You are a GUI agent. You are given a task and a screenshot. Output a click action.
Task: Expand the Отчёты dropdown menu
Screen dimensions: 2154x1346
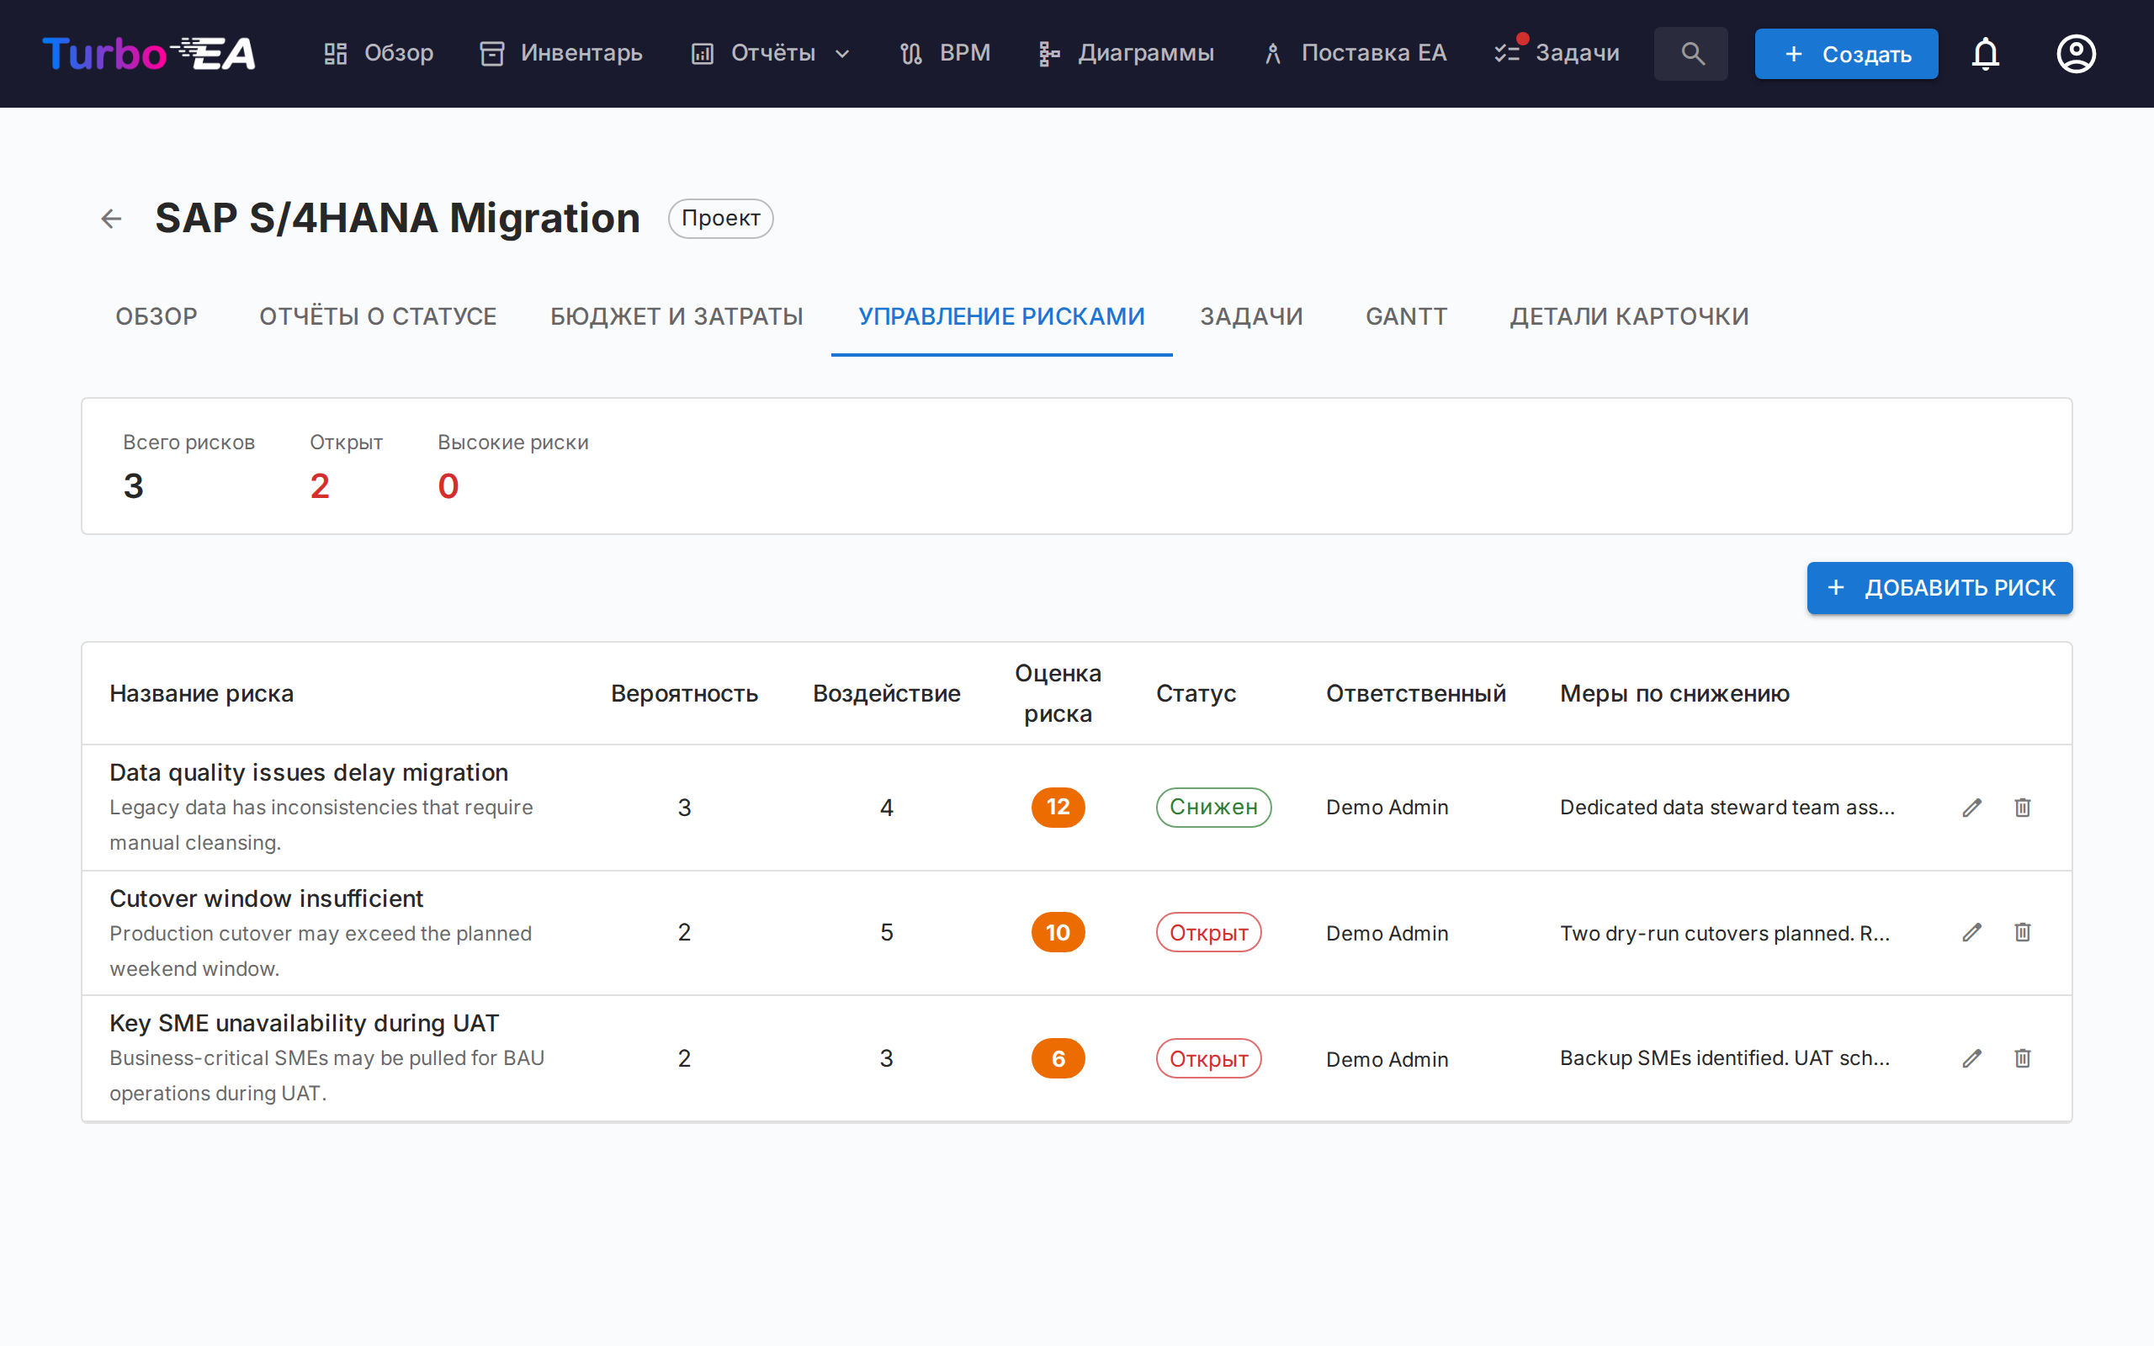(771, 53)
